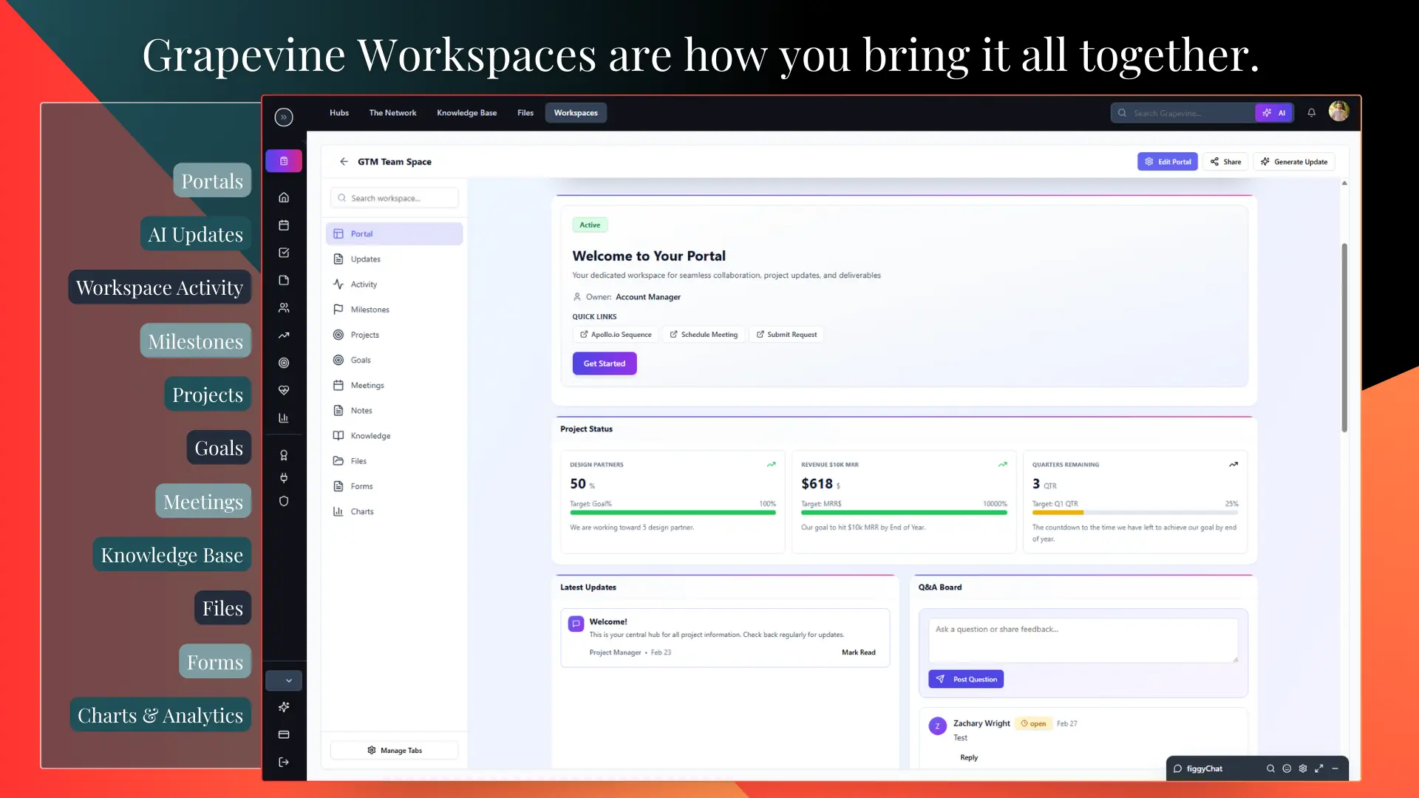Click the heart pulse health icon
Image resolution: width=1419 pixels, height=798 pixels.
click(284, 390)
